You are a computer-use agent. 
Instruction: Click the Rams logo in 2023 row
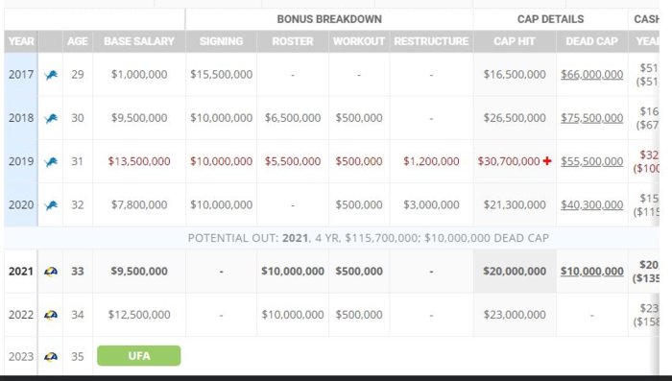[x=51, y=357]
